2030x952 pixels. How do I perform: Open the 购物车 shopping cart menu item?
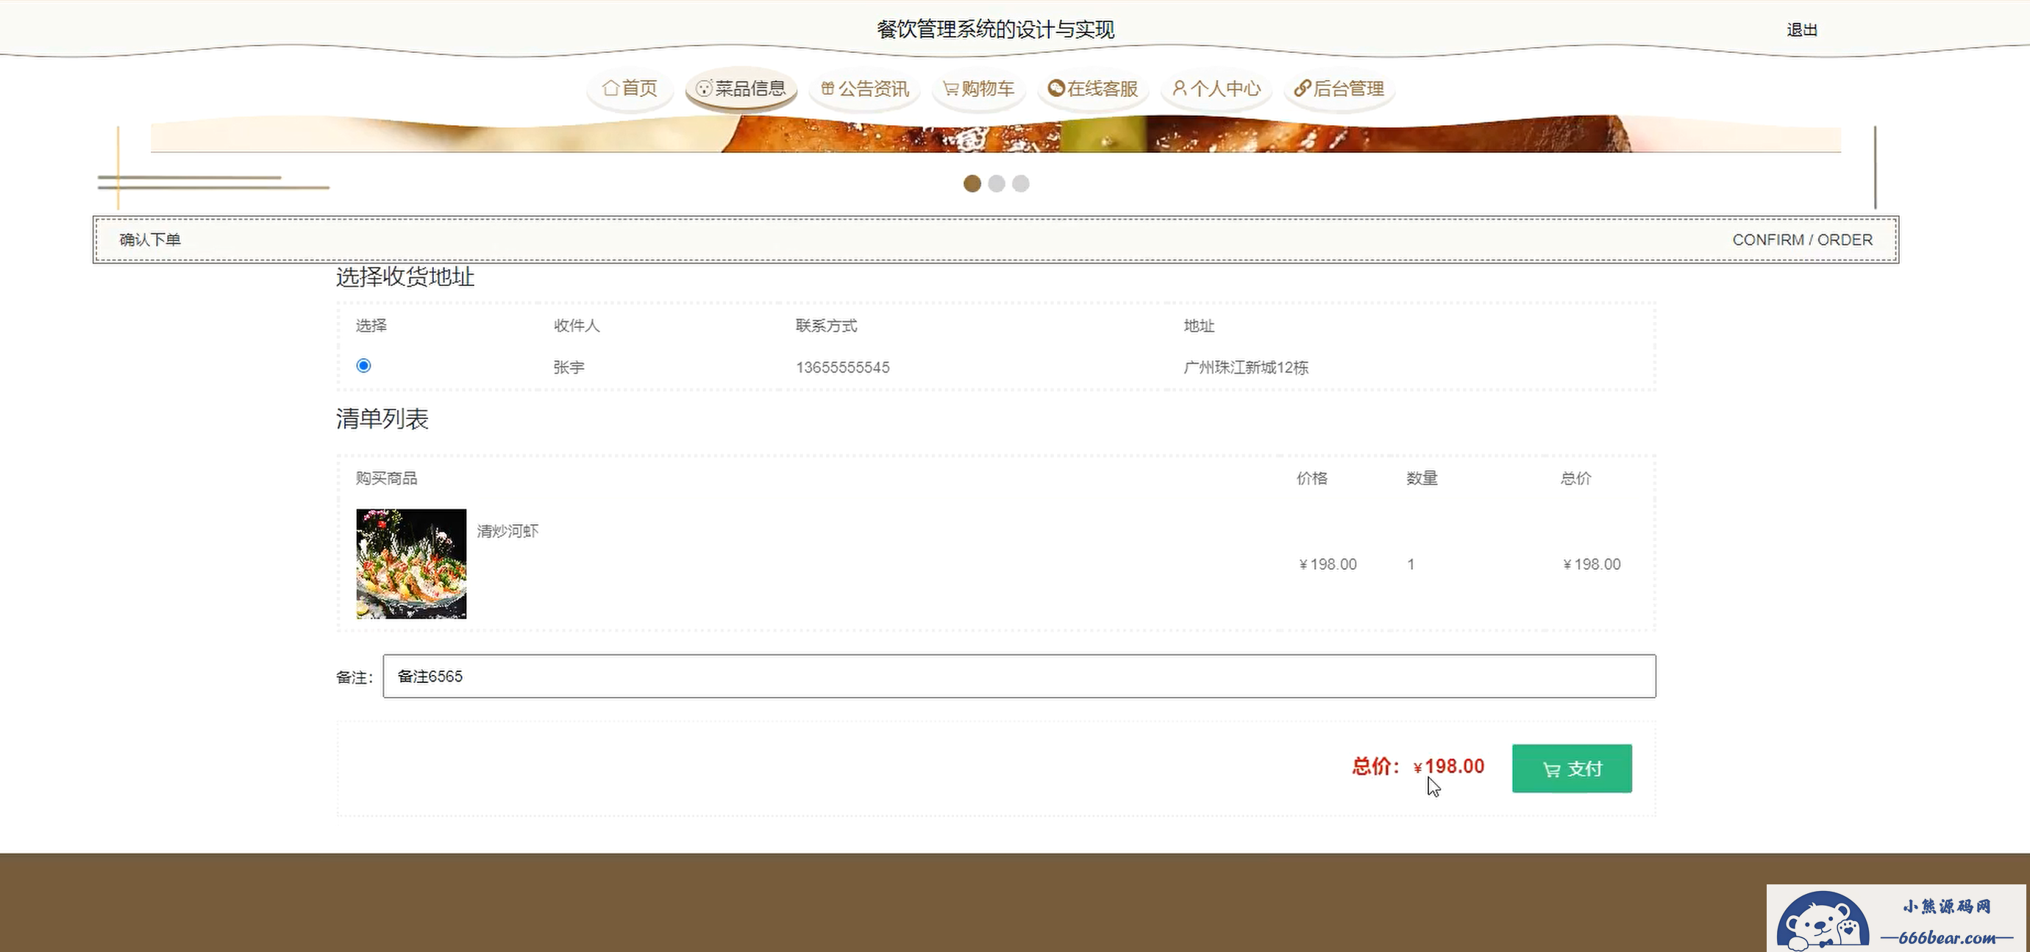coord(979,88)
